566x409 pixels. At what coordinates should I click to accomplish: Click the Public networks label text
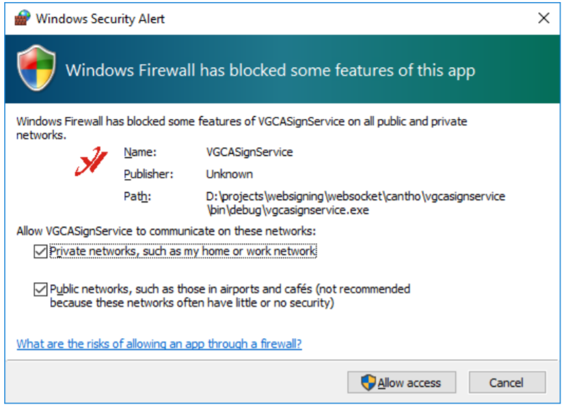[230, 296]
